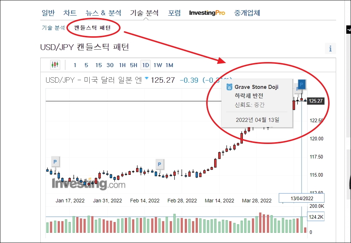Click the 하락세 반전 text in tooltip
The width and height of the screenshot is (351, 243).
(x=249, y=96)
